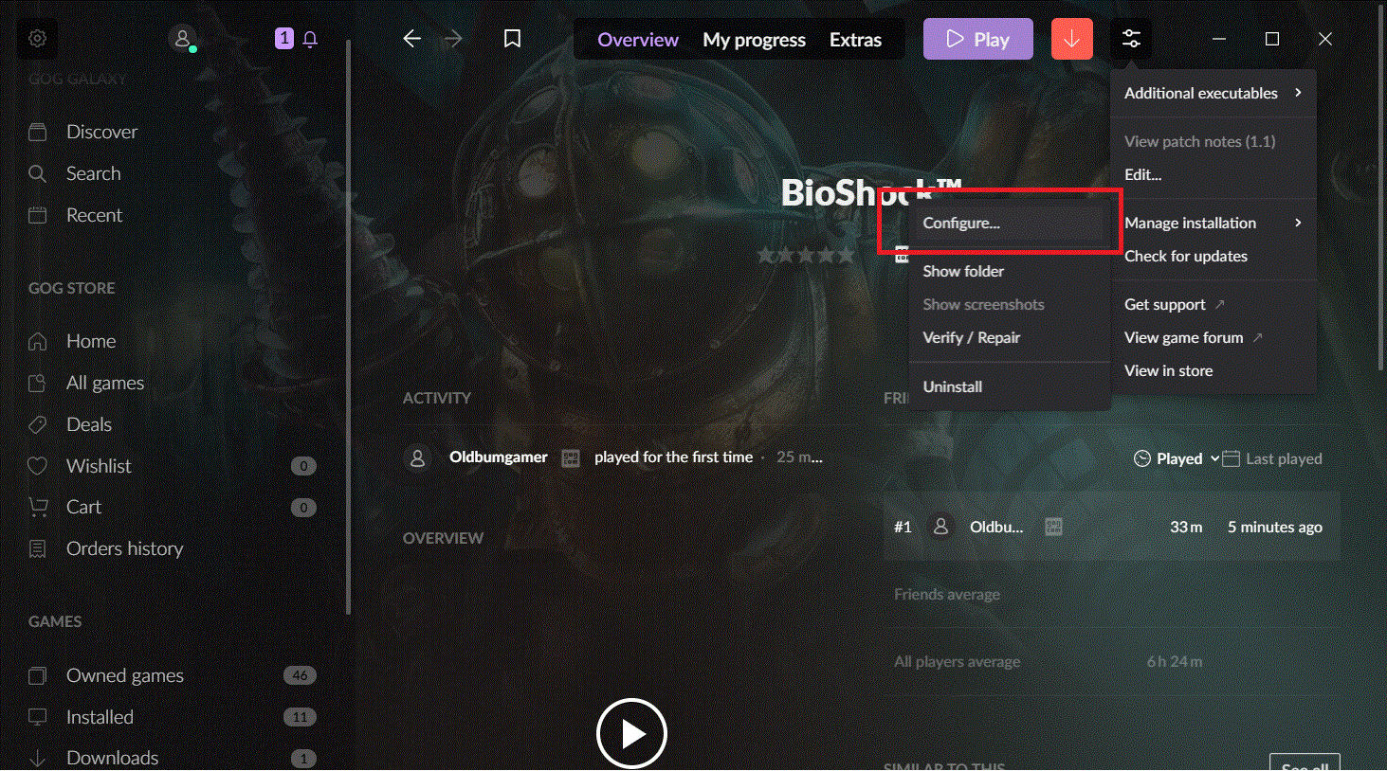Screen dimensions: 1387x771
Task: Switch to the Extras tab
Action: [855, 40]
